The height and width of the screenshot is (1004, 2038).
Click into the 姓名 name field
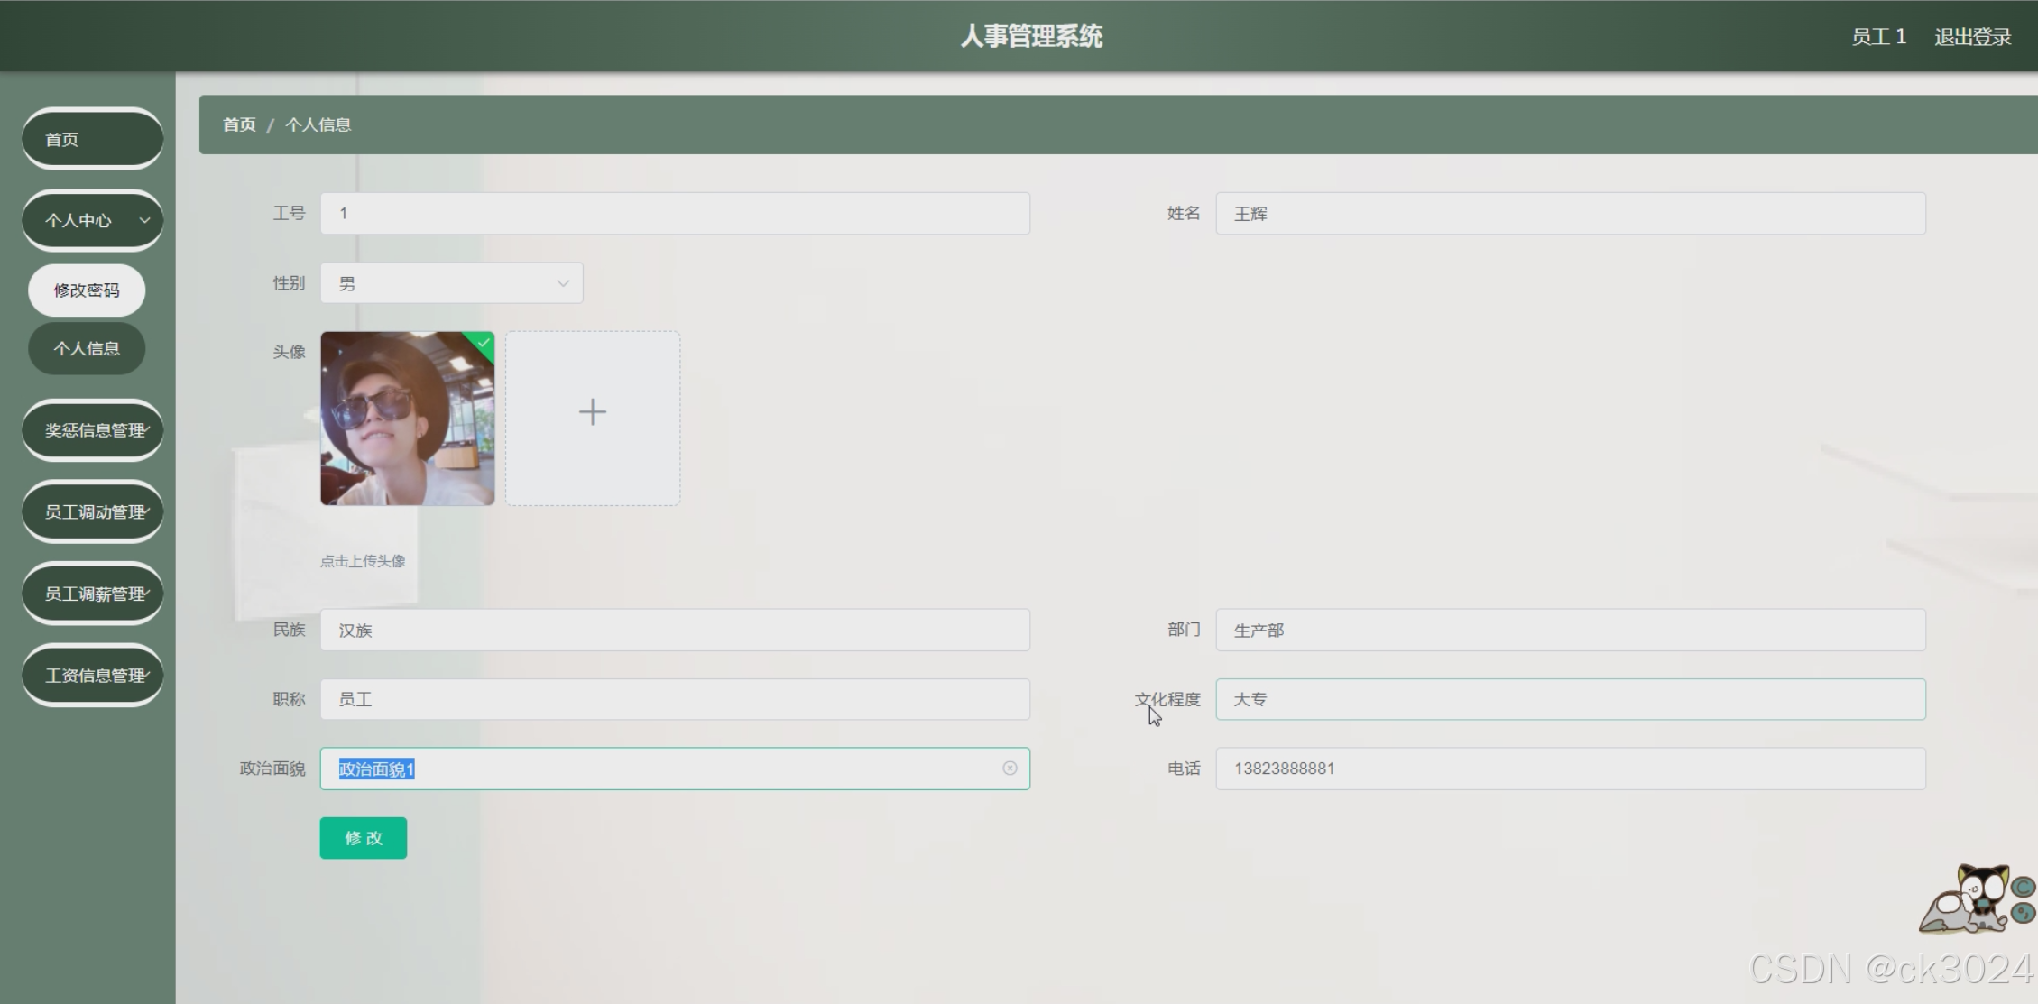pyautogui.click(x=1570, y=214)
